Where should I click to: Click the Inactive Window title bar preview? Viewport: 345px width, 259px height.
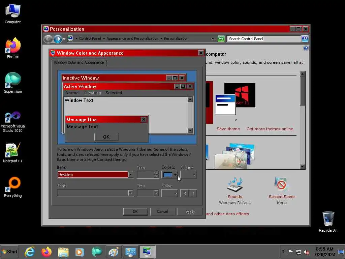pos(114,78)
